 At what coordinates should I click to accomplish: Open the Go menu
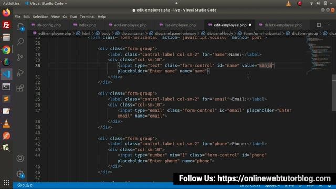65,17
